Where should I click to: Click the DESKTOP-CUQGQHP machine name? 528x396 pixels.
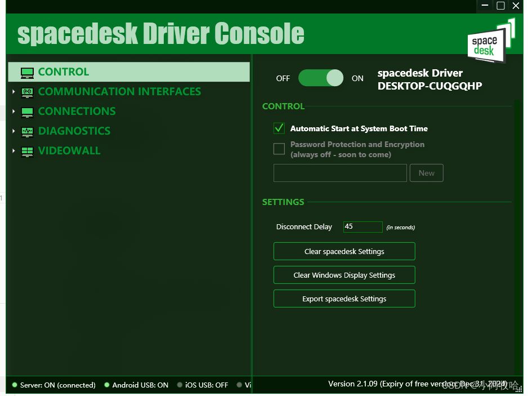pyautogui.click(x=429, y=86)
